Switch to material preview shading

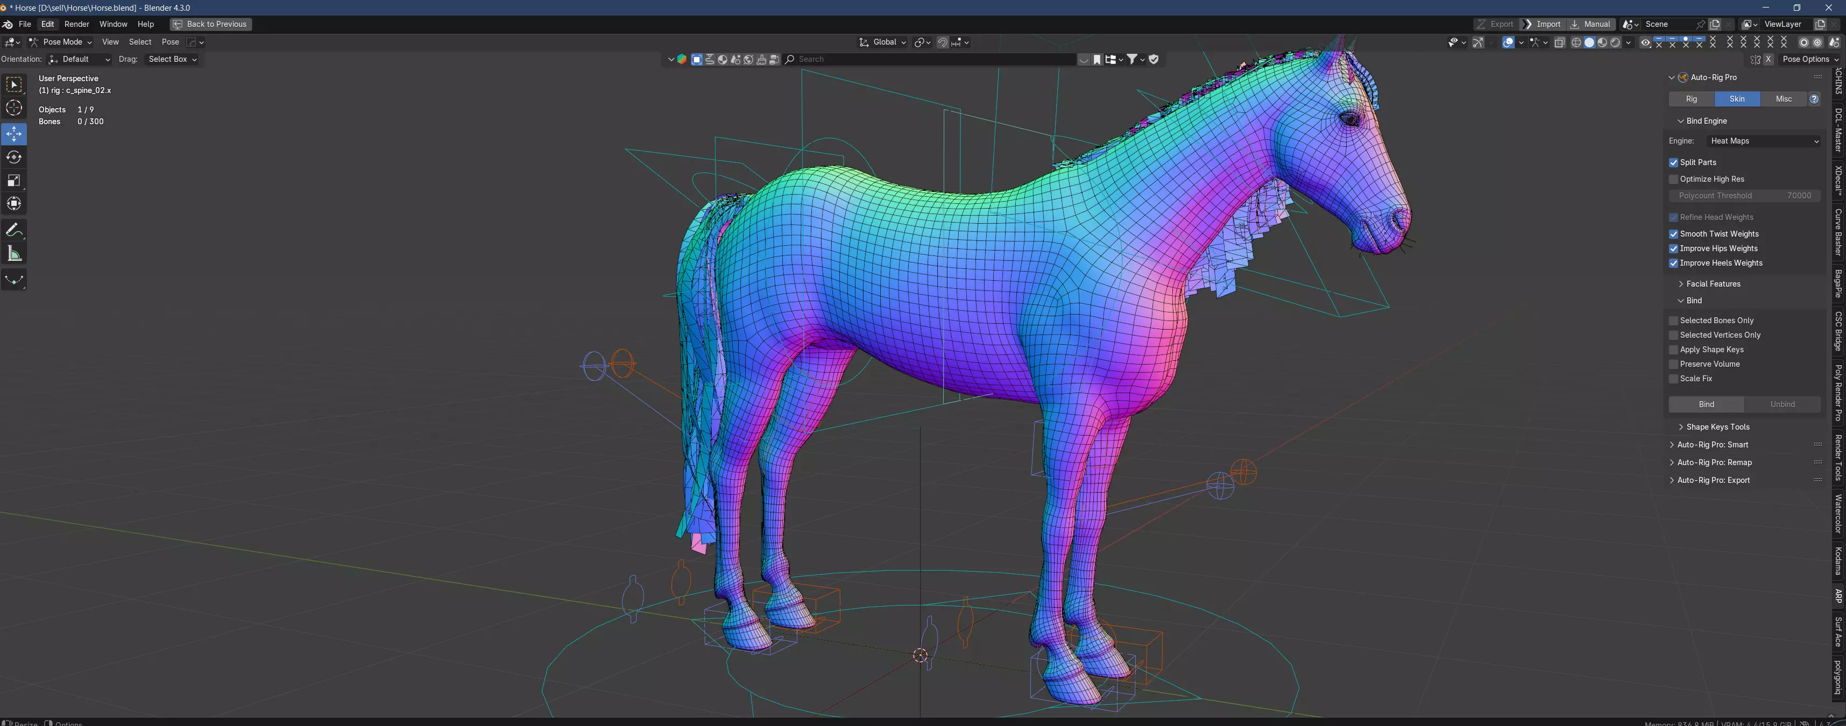1602,42
